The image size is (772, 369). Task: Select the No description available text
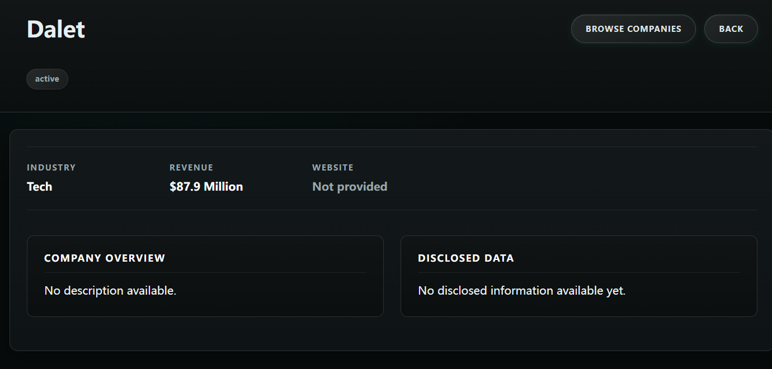click(x=110, y=291)
